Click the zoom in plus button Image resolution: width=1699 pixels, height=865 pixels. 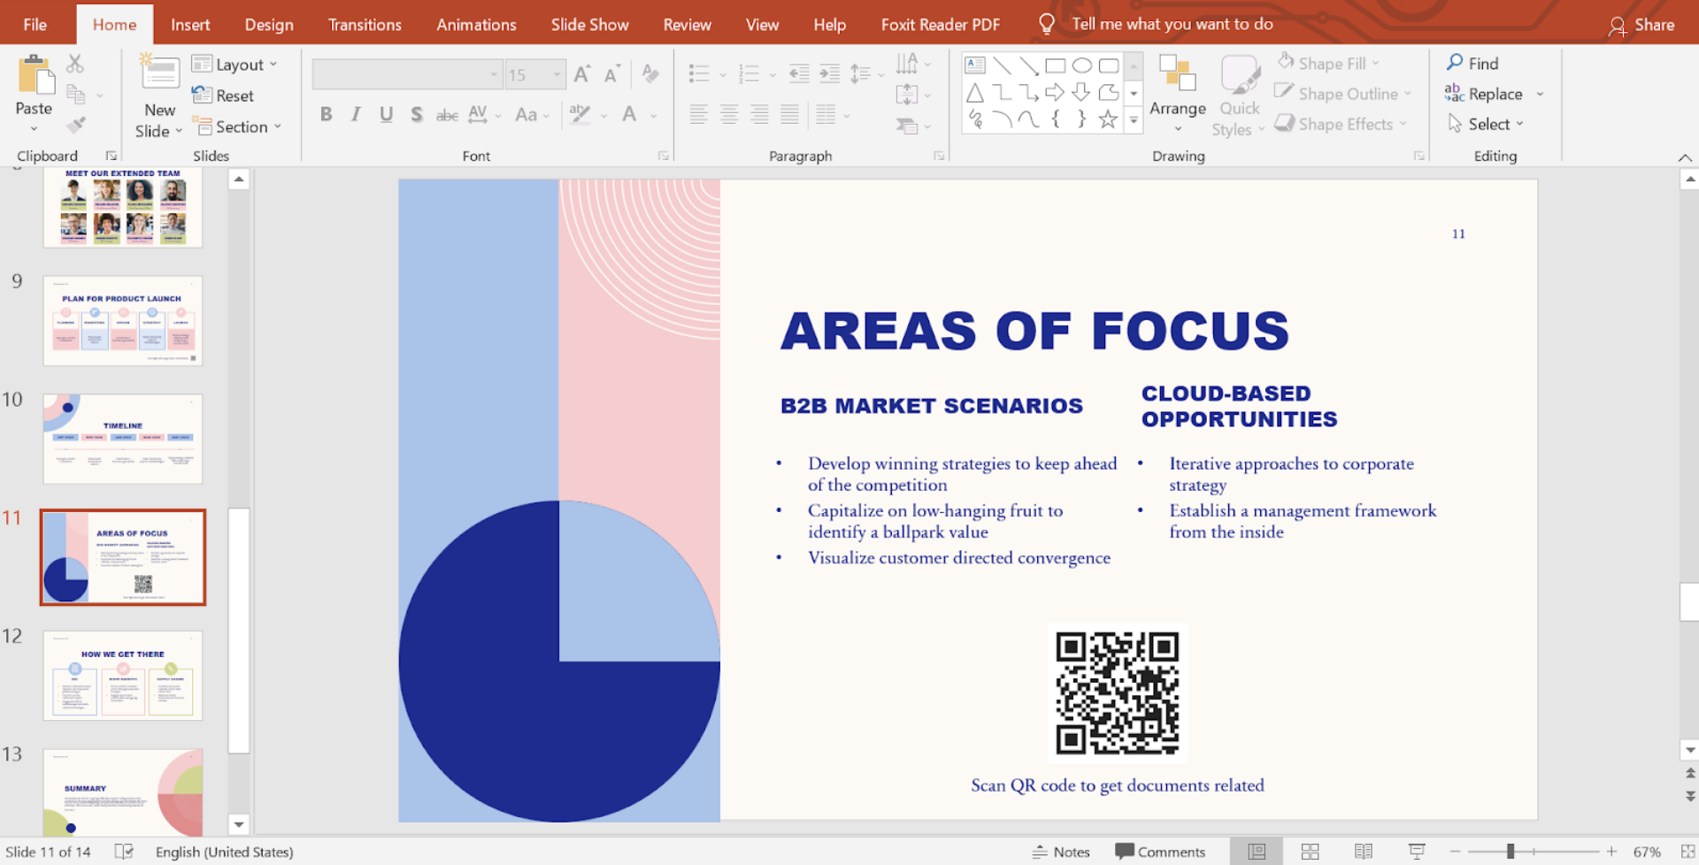point(1611,852)
